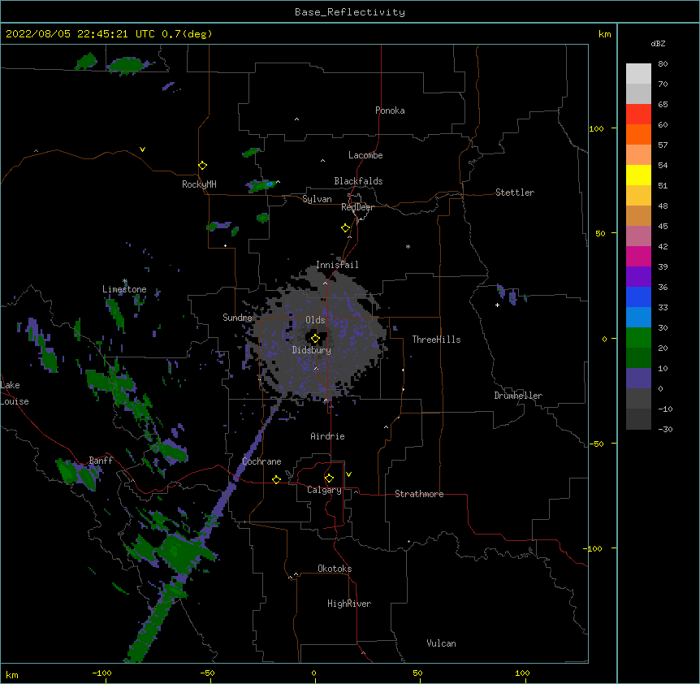The width and height of the screenshot is (700, 684).
Task: Select the blue 33-36 dBZ legend swatch
Action: tap(638, 297)
